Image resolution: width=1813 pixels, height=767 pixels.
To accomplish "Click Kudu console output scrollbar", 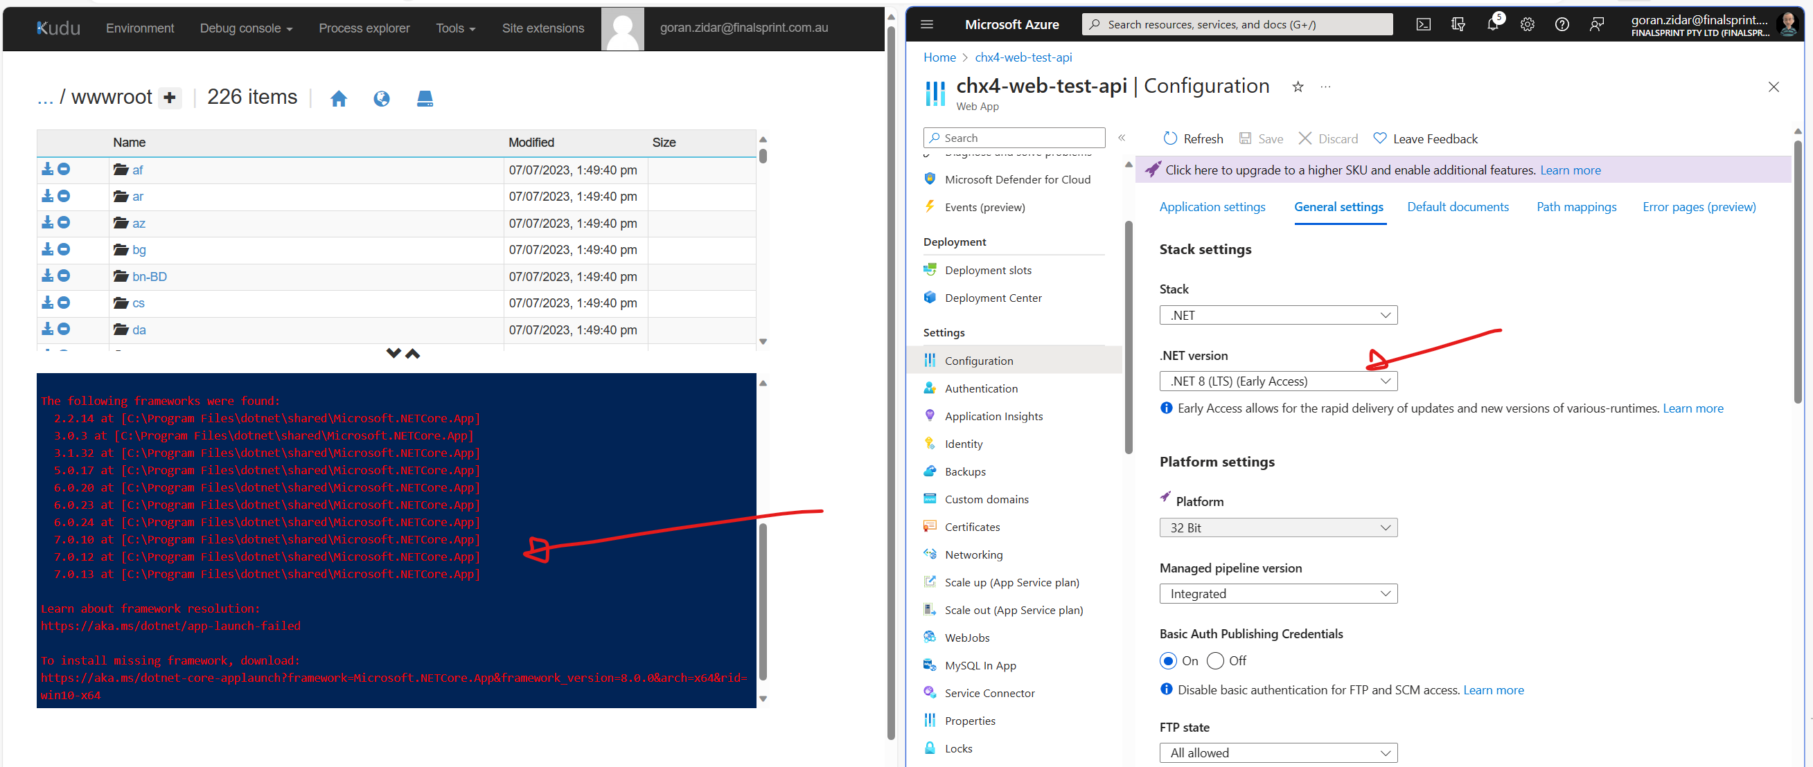I will pyautogui.click(x=763, y=601).
